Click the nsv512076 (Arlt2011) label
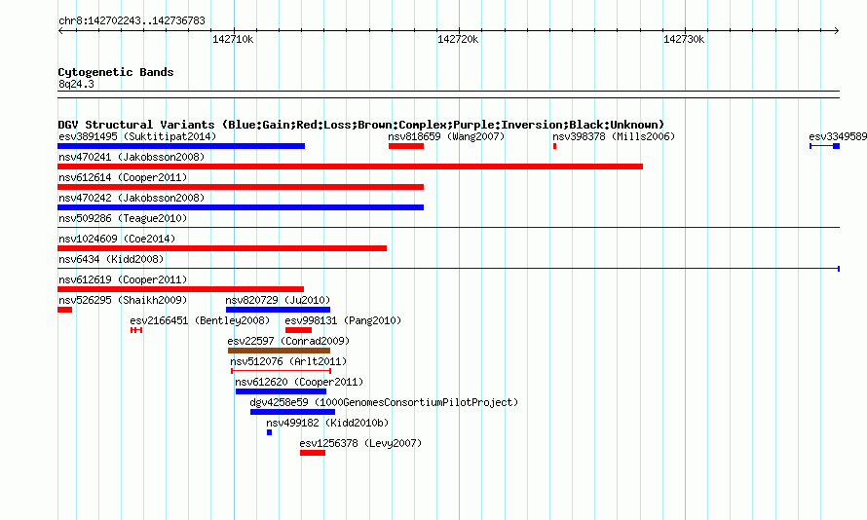 [288, 361]
